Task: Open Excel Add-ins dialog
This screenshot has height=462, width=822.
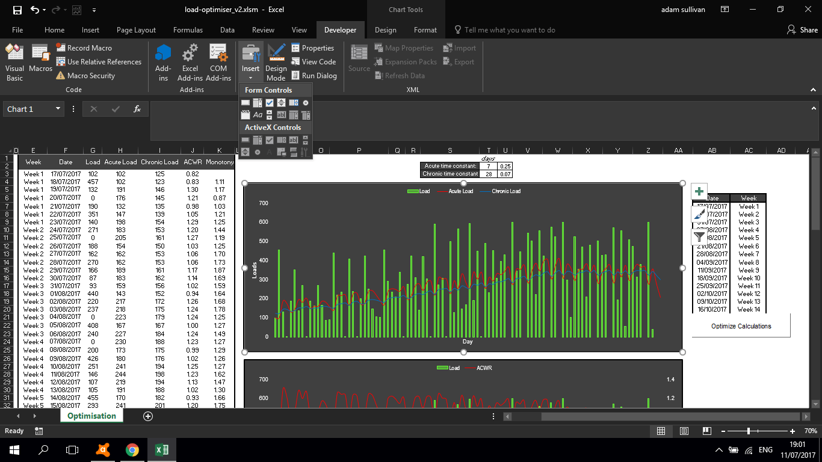Action: pyautogui.click(x=190, y=63)
